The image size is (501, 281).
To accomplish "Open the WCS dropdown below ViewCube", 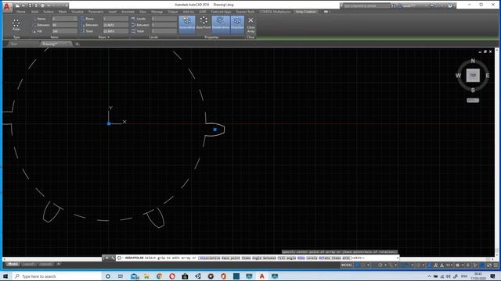I will coord(473,101).
